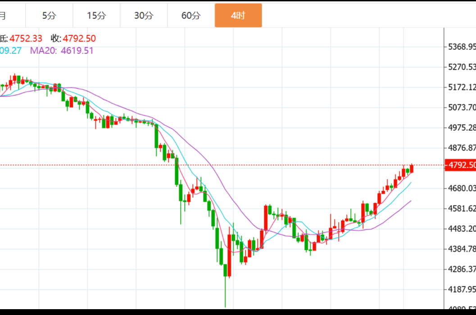Open the 30分 timeframe tab
Screen dimensions: 476x315
point(144,16)
